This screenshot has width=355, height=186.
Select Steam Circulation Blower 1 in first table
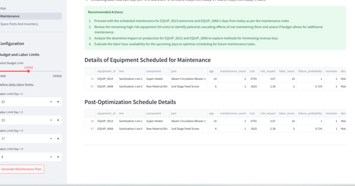pos(189,79)
